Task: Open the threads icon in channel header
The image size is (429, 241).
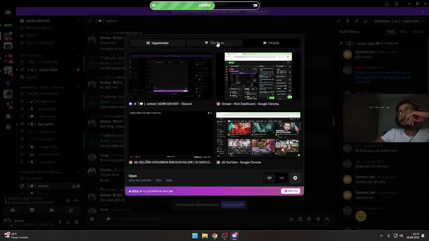Action: tap(339, 21)
